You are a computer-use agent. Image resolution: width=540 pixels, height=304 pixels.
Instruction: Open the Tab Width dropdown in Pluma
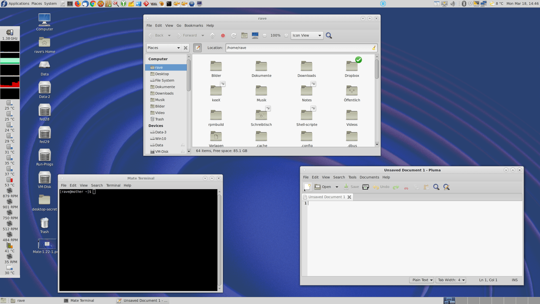click(451, 280)
